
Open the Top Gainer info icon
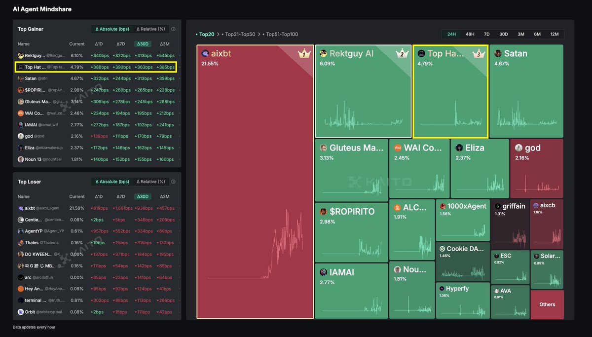tap(173, 29)
